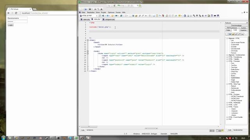Click the Benutzername field in the browser
The image size is (250, 140).
pos(17,18)
